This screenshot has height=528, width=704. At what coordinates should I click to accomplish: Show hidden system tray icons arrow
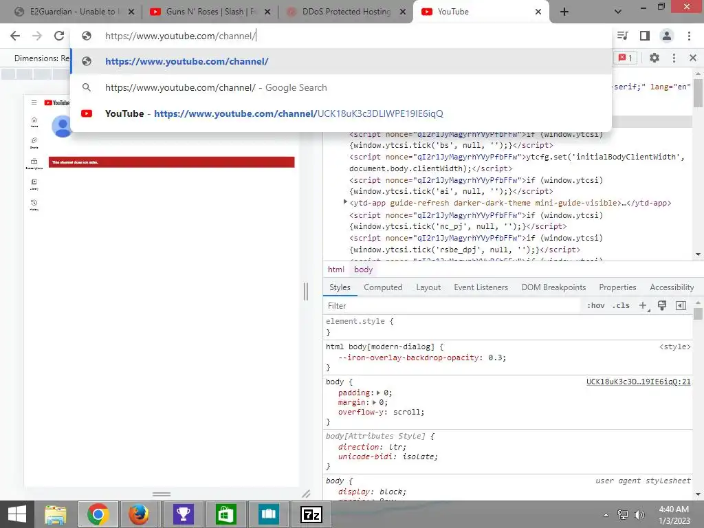[606, 515]
